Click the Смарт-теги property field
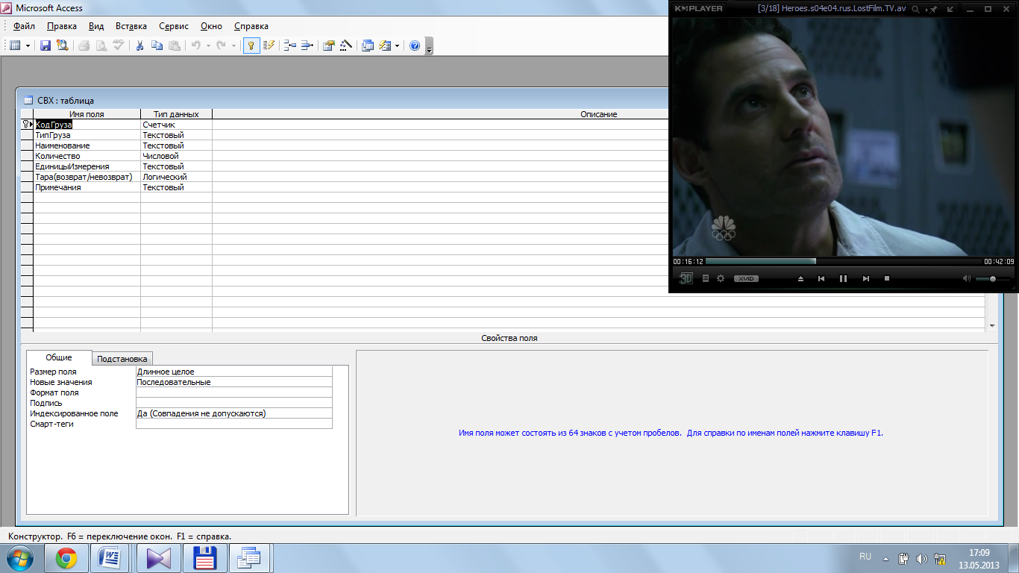1019x573 pixels. (233, 424)
